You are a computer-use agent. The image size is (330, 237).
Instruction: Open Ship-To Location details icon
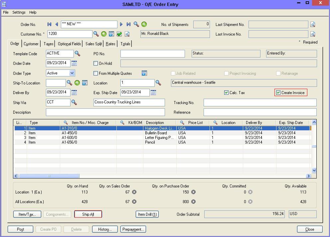(85, 83)
